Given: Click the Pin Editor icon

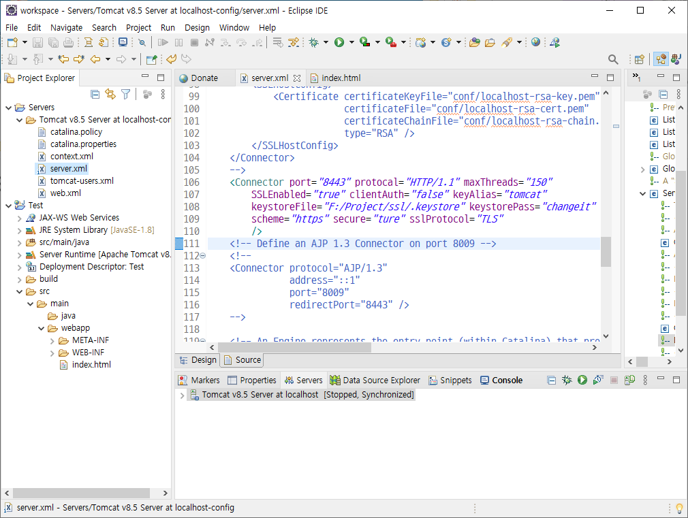Looking at the screenshot, I should (x=152, y=59).
